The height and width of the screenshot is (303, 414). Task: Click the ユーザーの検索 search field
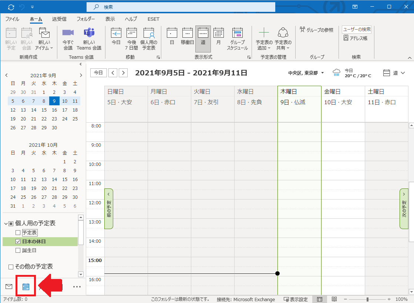357,30
